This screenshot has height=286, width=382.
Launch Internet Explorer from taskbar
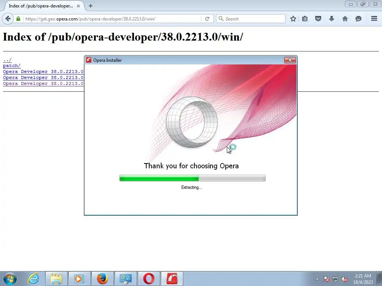tap(33, 279)
